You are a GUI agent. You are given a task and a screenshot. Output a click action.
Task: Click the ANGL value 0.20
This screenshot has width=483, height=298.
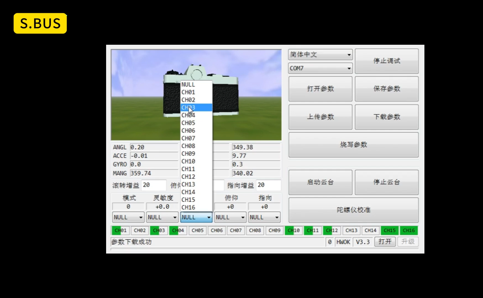(154, 147)
